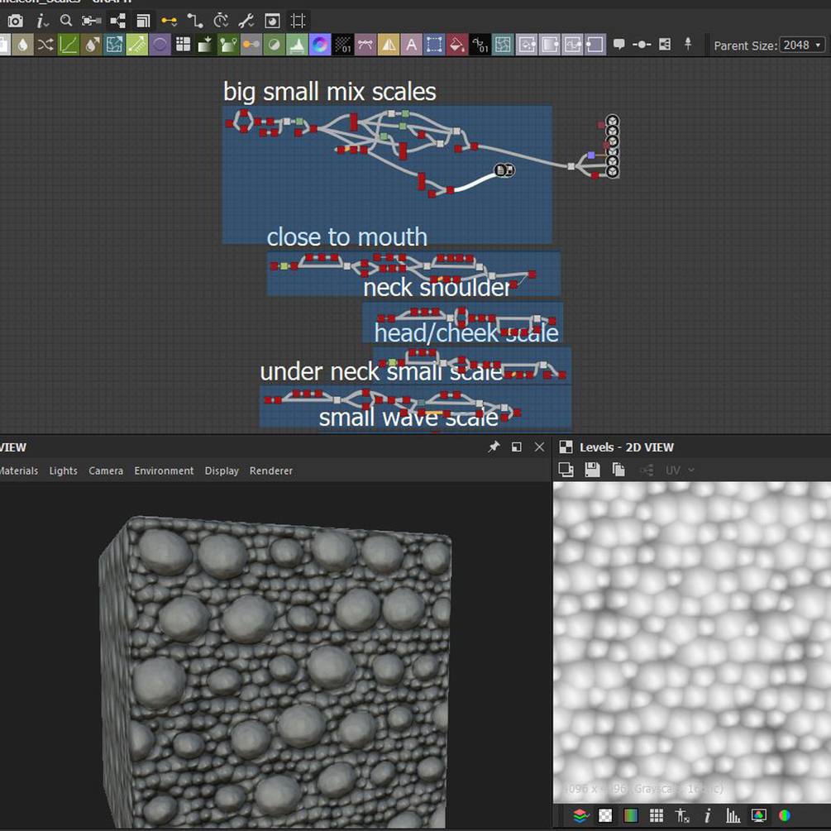The width and height of the screenshot is (831, 831).
Task: Select the 'under neck small scale' frame title
Action: pyautogui.click(x=381, y=371)
